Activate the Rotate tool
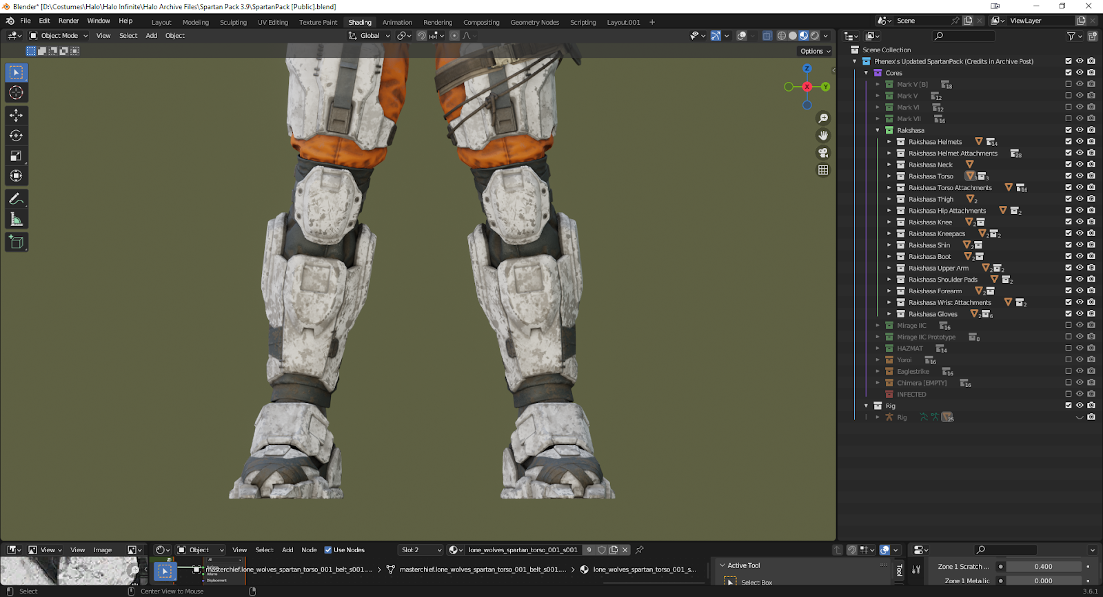 click(x=17, y=136)
